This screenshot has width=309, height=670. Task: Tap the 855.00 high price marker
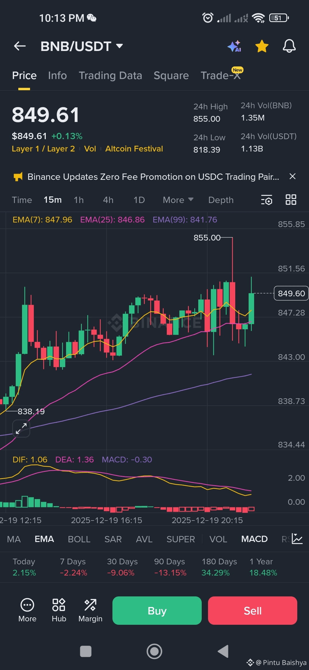(x=207, y=238)
